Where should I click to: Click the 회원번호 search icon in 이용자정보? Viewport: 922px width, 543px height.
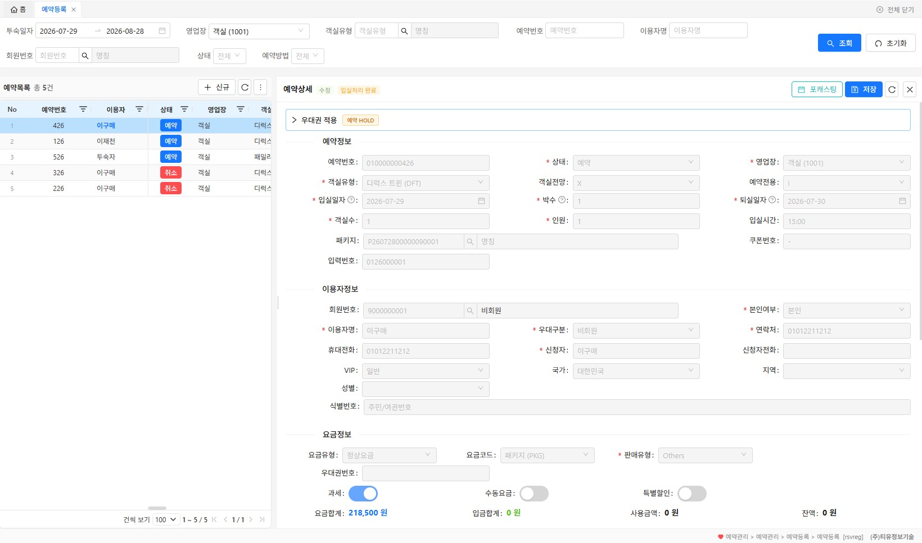pyautogui.click(x=470, y=311)
